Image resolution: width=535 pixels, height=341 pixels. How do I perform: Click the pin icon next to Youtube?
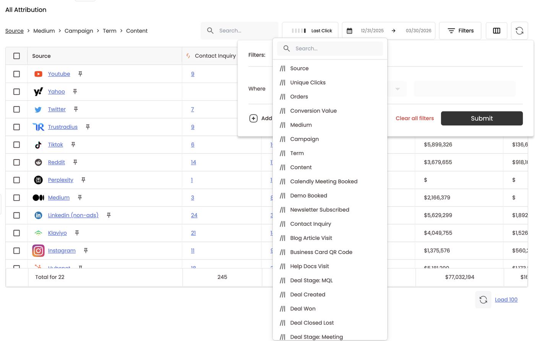(x=80, y=74)
